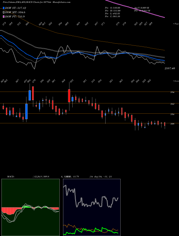Screen dimensions: 179x236
Task: Click the white DOW MT legend swatch
Action: (x=4, y=13)
